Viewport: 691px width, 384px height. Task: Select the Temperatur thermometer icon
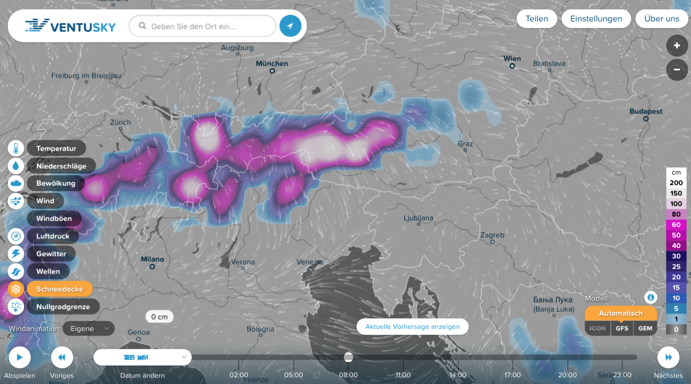click(x=15, y=148)
